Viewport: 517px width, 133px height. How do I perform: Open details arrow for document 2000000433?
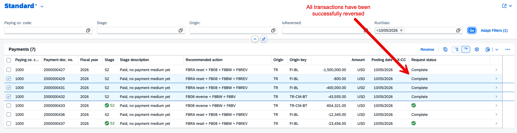click(496, 106)
